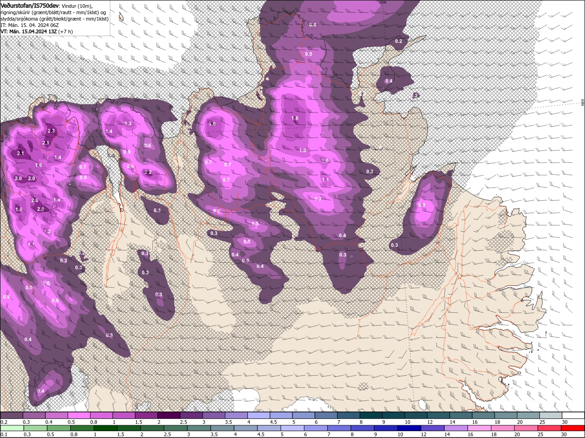Click the Veðurstofan/IS750dev title text
Screen dimensions: 585x438
pyautogui.click(x=30, y=5)
